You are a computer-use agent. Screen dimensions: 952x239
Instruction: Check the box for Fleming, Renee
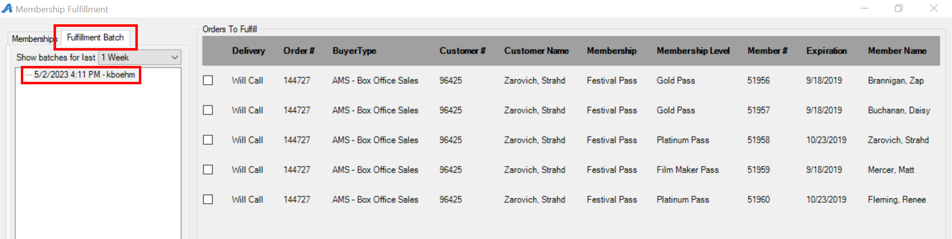pos(208,199)
